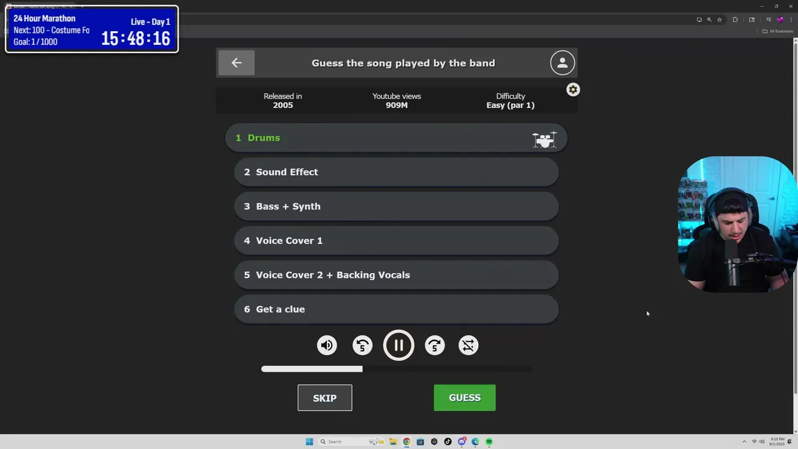
Task: Select 5 Voice Cover 2 + Backing Vocals
Action: pyautogui.click(x=396, y=275)
